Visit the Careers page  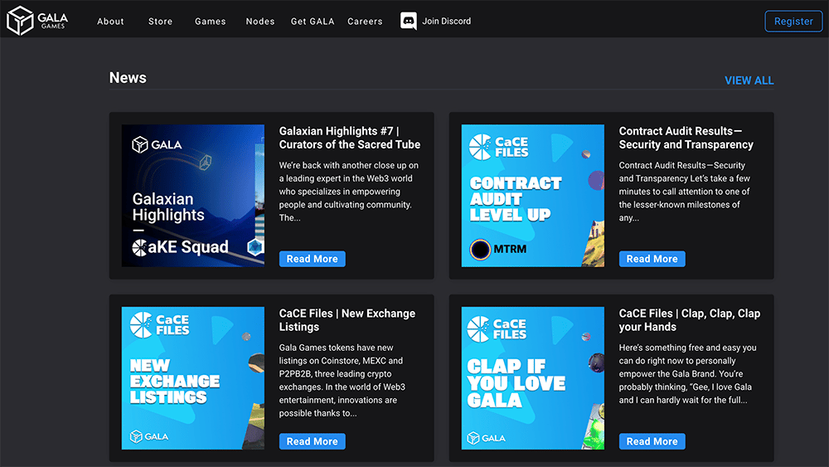(x=365, y=22)
